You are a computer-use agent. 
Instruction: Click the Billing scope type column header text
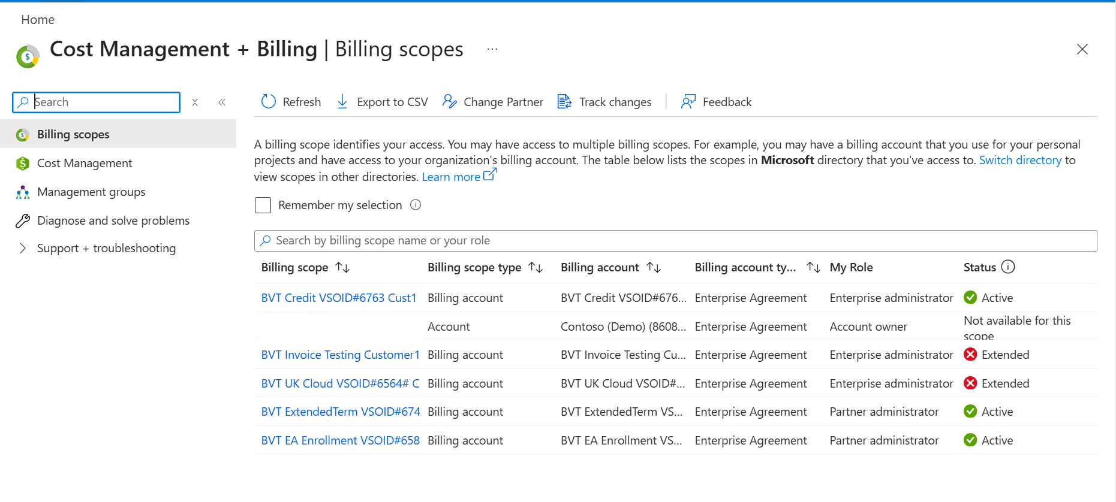(474, 267)
